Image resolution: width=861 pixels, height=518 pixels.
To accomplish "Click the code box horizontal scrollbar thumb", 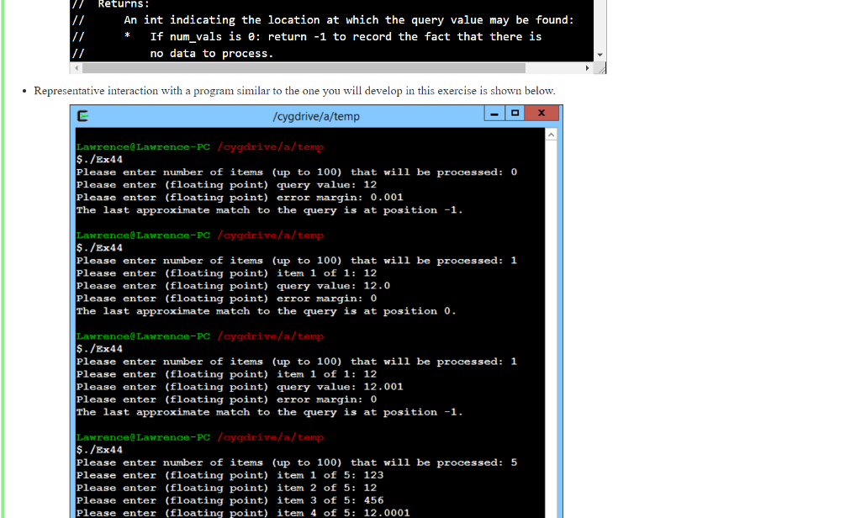I will [x=304, y=68].
